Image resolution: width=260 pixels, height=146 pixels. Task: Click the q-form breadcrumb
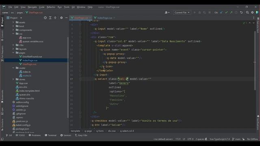100,131
